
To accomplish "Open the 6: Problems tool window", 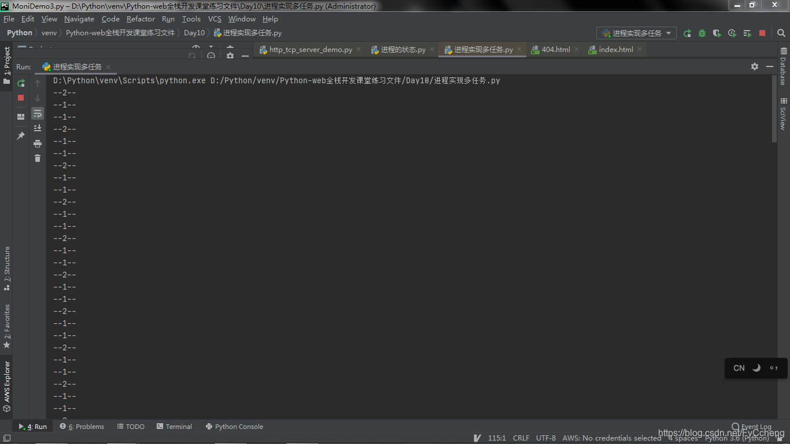I will click(x=82, y=427).
